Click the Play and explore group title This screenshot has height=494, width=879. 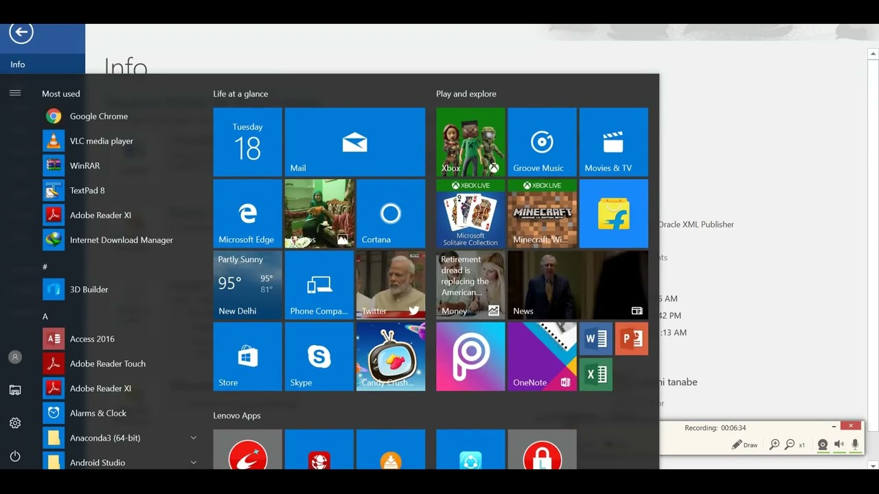point(466,94)
